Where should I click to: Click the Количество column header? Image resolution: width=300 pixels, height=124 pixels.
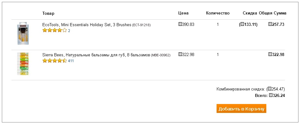click(x=218, y=13)
